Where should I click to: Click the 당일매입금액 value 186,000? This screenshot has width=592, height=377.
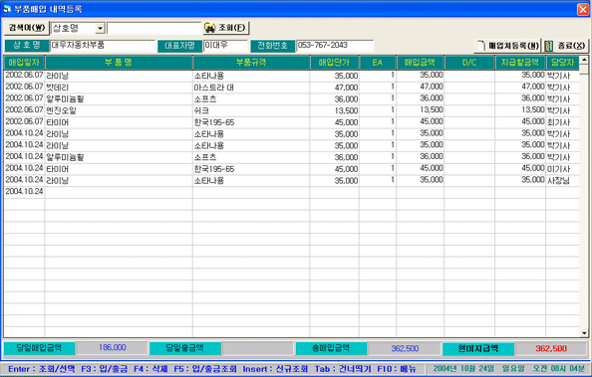click(x=113, y=348)
